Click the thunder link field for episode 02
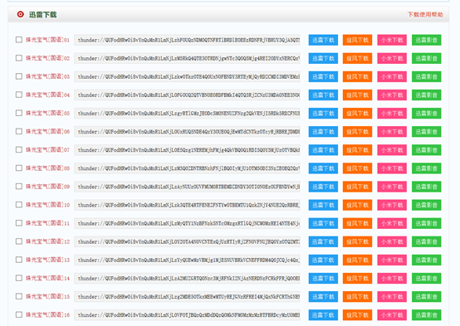 pos(187,58)
